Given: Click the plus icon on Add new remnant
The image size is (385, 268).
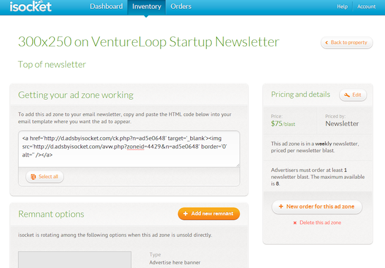Looking at the screenshot, I should [186, 213].
